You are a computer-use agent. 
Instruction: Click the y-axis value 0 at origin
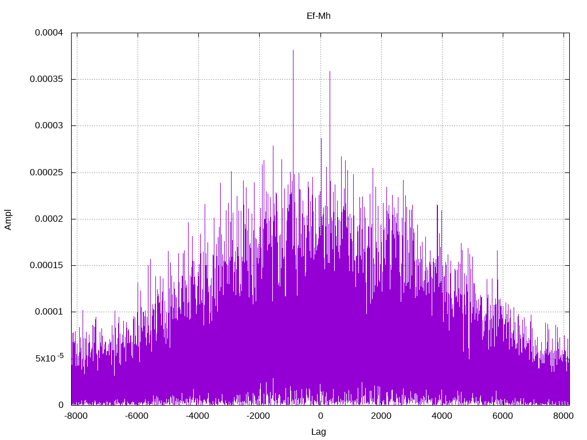click(x=61, y=404)
